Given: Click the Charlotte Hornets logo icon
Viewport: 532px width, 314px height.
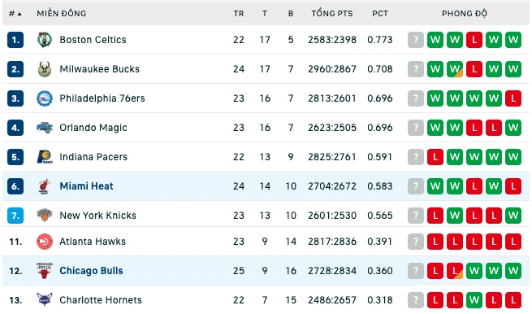Looking at the screenshot, I should (45, 300).
